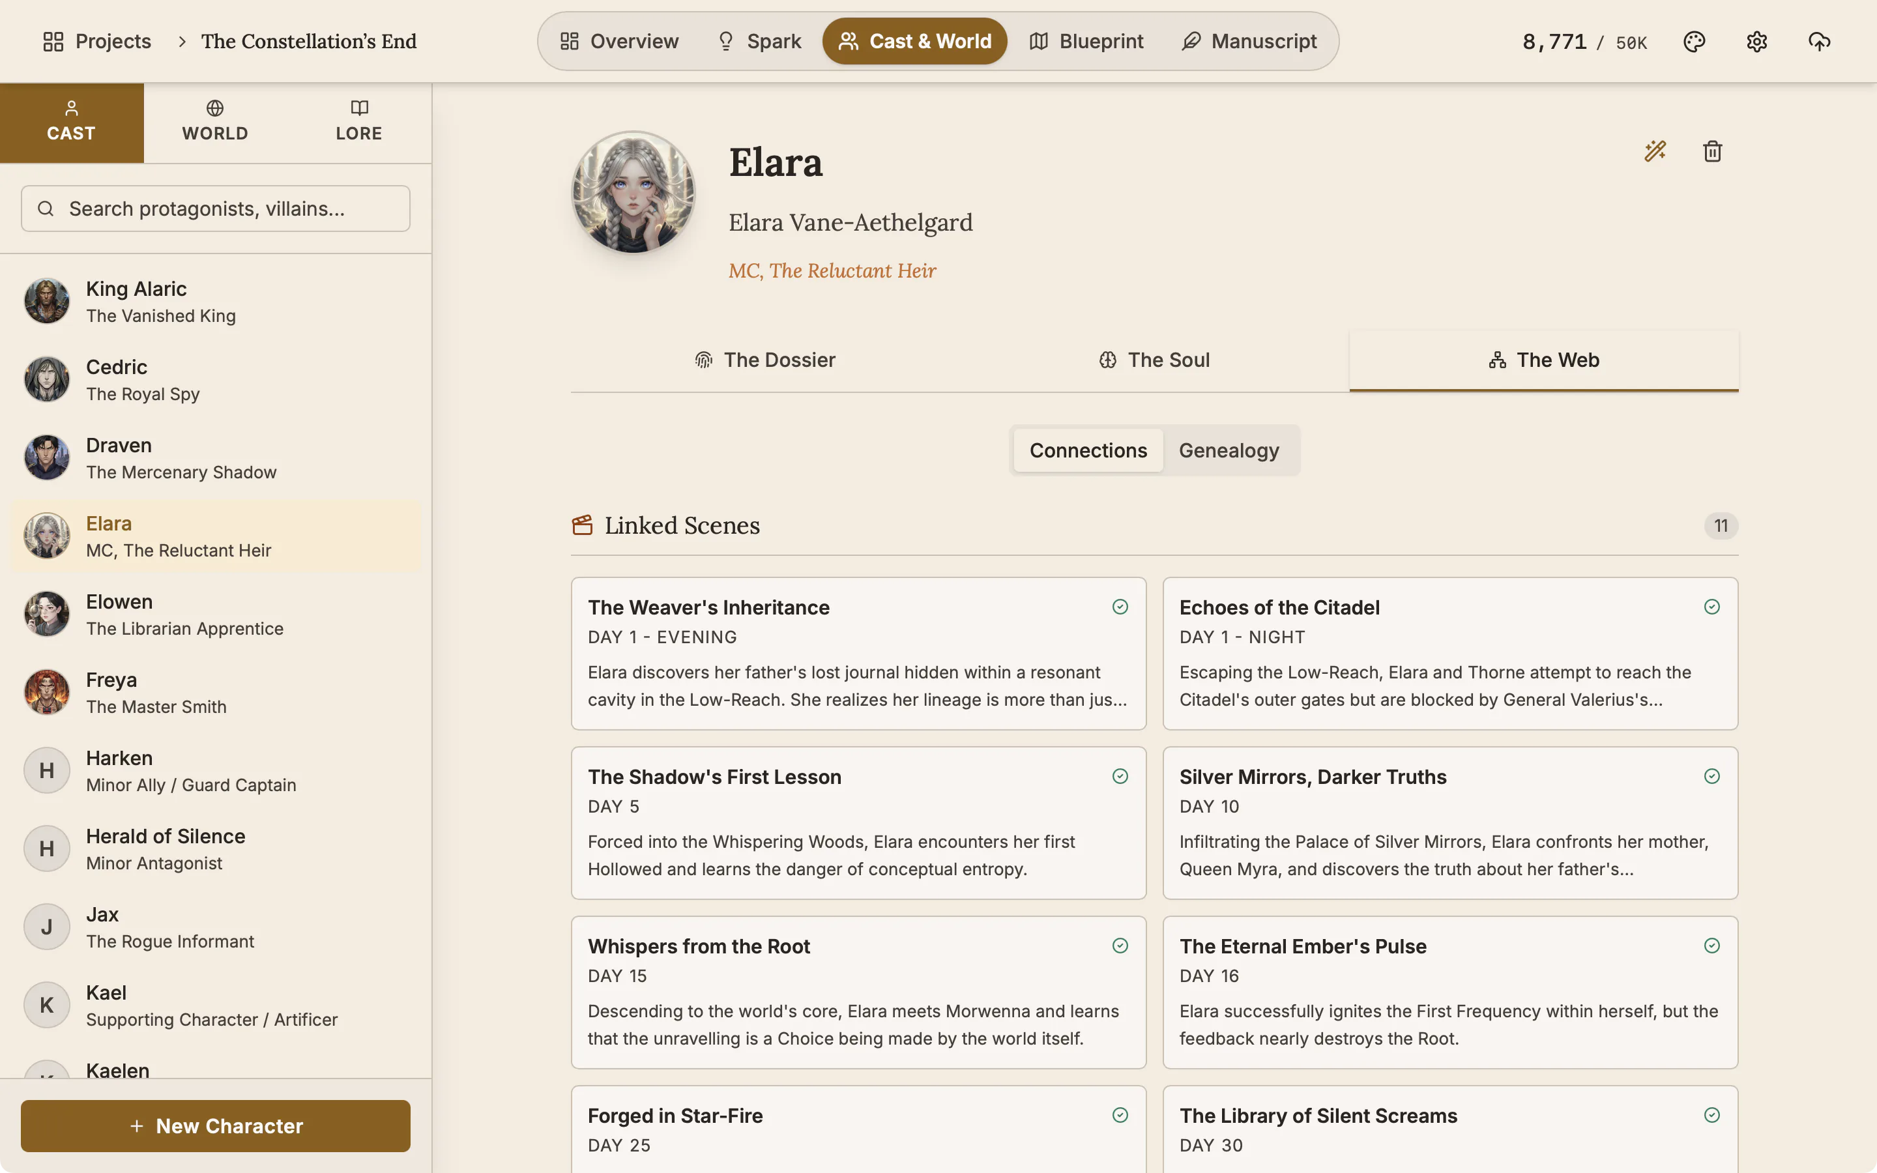Click the Linked Scenes count badge 11
The image size is (1877, 1173).
(1721, 526)
